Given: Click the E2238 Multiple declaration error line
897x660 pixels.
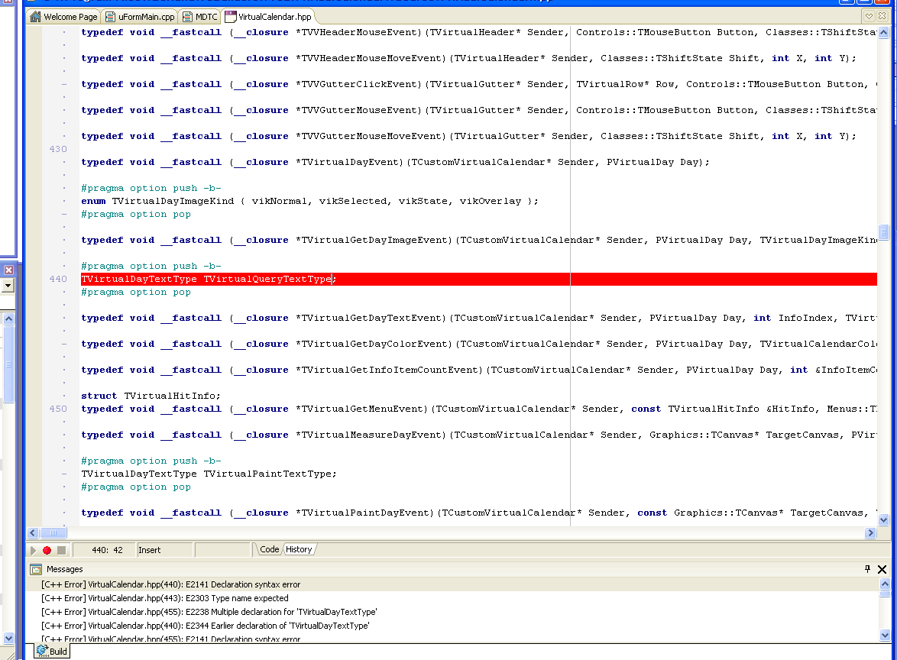Looking at the screenshot, I should tap(209, 612).
